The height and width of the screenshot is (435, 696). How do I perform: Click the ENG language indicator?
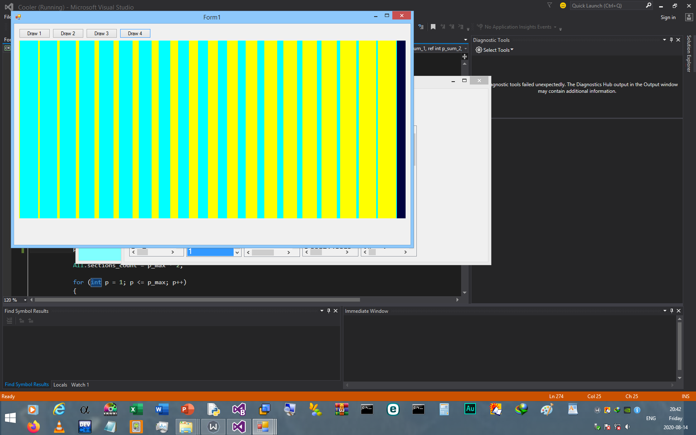click(x=651, y=418)
